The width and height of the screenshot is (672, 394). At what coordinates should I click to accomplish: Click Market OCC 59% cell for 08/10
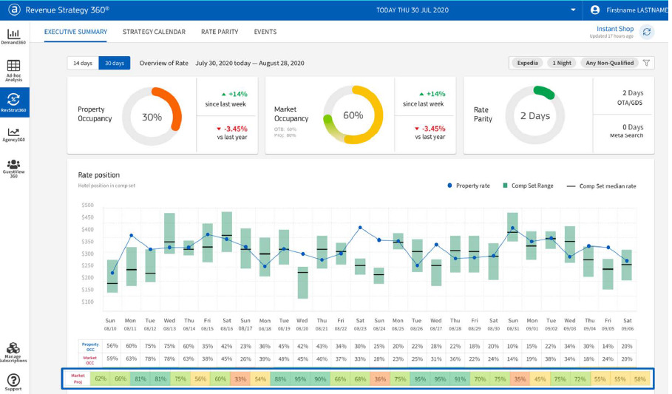coord(112,359)
